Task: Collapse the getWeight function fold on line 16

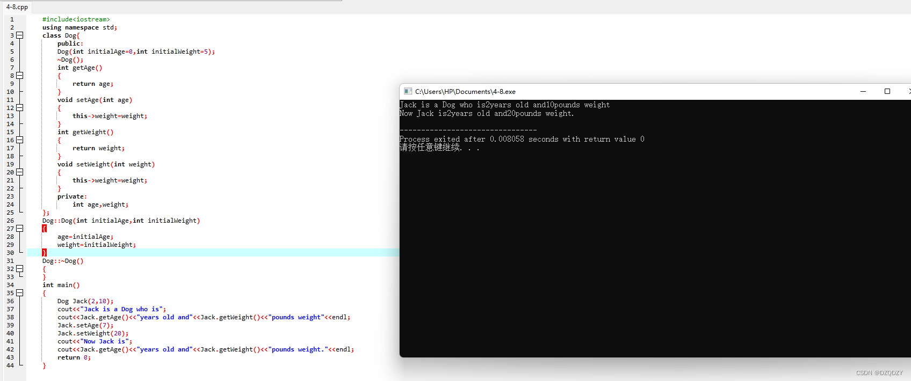Action: pyautogui.click(x=20, y=140)
